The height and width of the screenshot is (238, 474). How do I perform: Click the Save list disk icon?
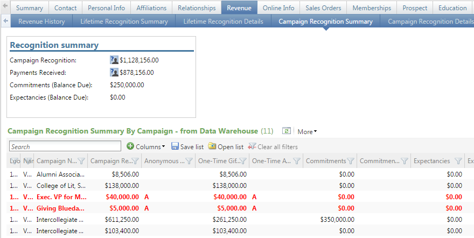point(175,146)
